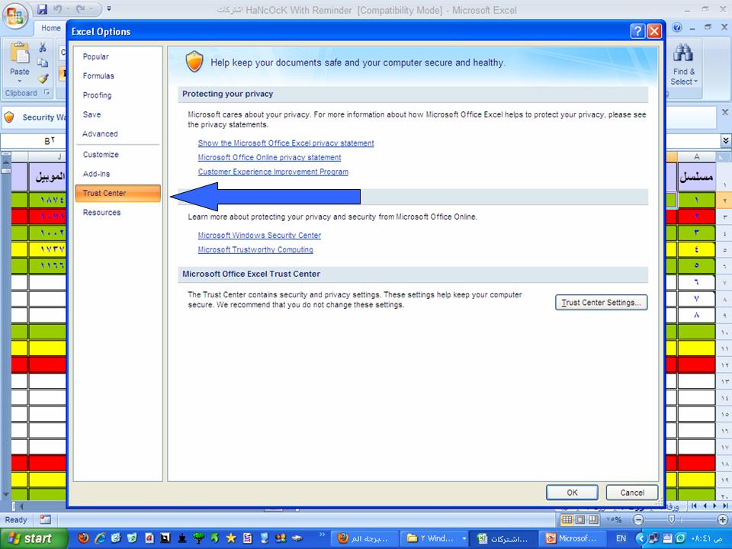Select Formulas category in options list
Screen dimensions: 732x549
pos(98,75)
